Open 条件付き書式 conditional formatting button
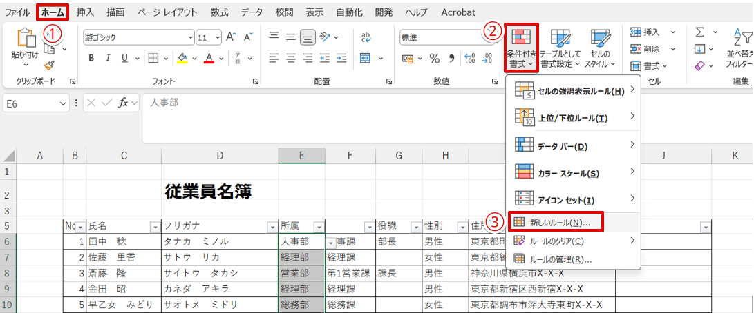The image size is (754, 313). (x=521, y=48)
